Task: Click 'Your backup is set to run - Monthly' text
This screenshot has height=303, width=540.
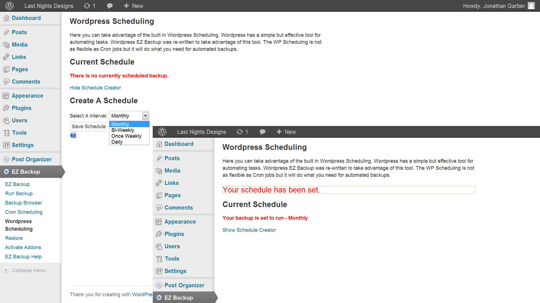Action: [265, 218]
